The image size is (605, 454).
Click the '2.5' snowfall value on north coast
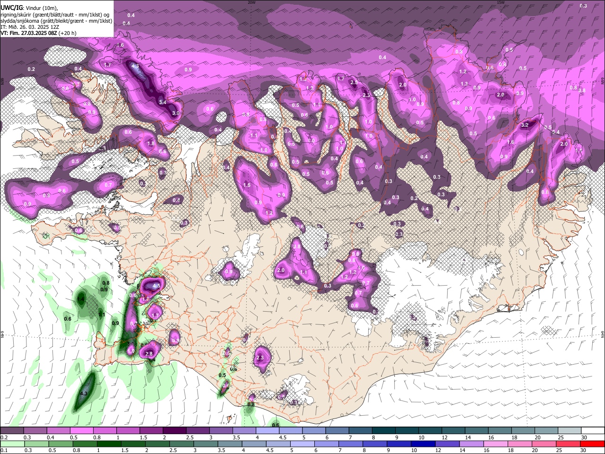[354, 83]
